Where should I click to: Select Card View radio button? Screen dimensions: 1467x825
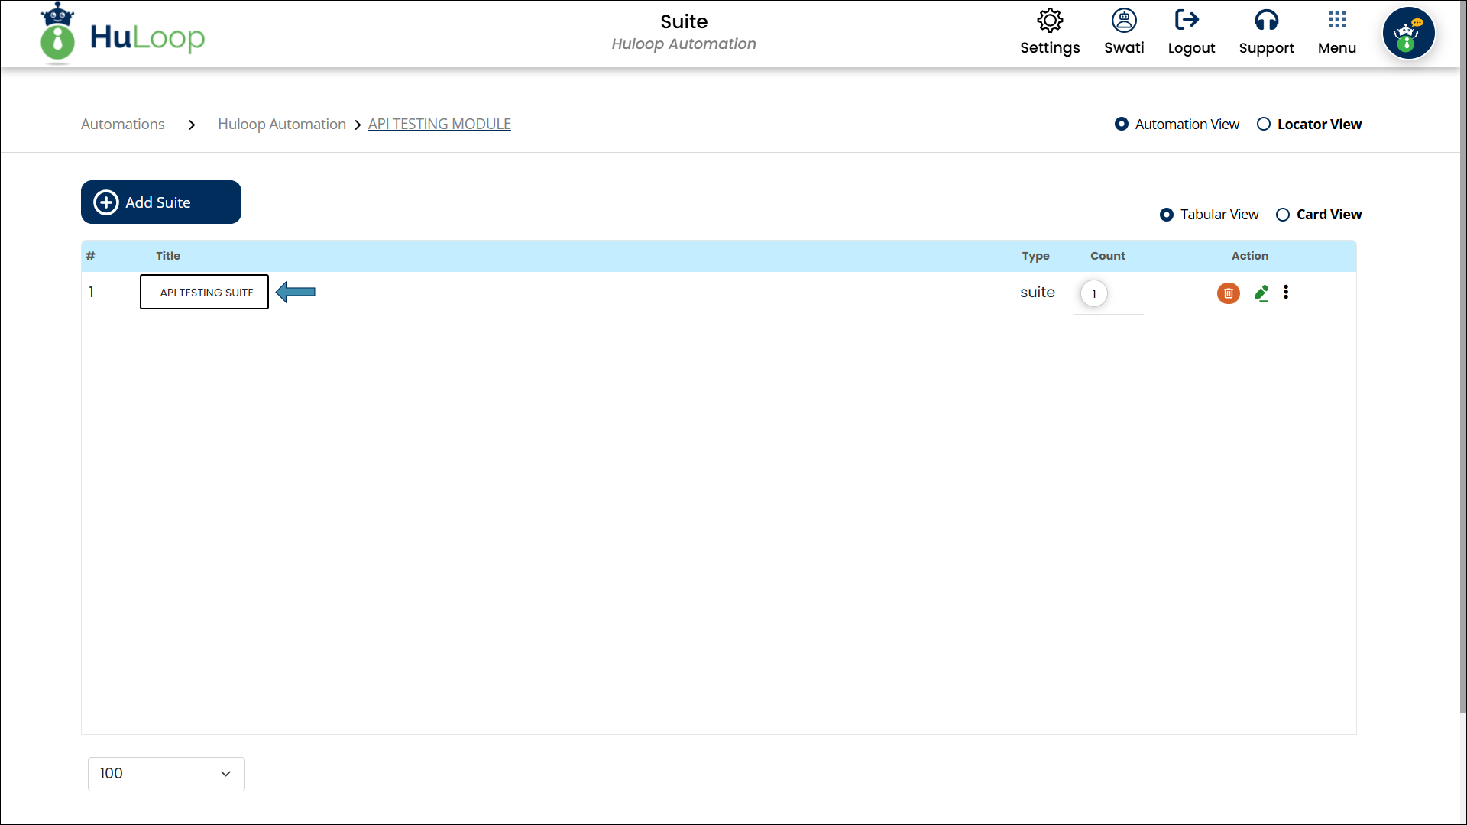[1283, 215]
